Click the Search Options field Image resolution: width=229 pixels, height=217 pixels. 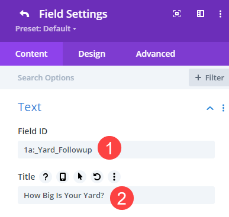point(94,77)
